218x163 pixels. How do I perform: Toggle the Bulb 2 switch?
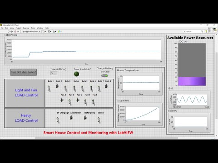[57, 86]
